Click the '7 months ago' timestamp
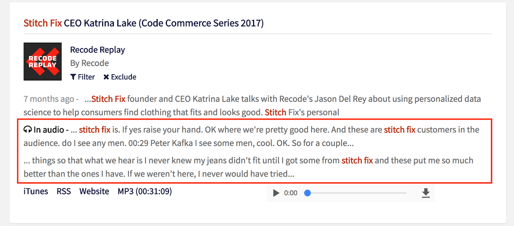The image size is (514, 226). pos(49,98)
